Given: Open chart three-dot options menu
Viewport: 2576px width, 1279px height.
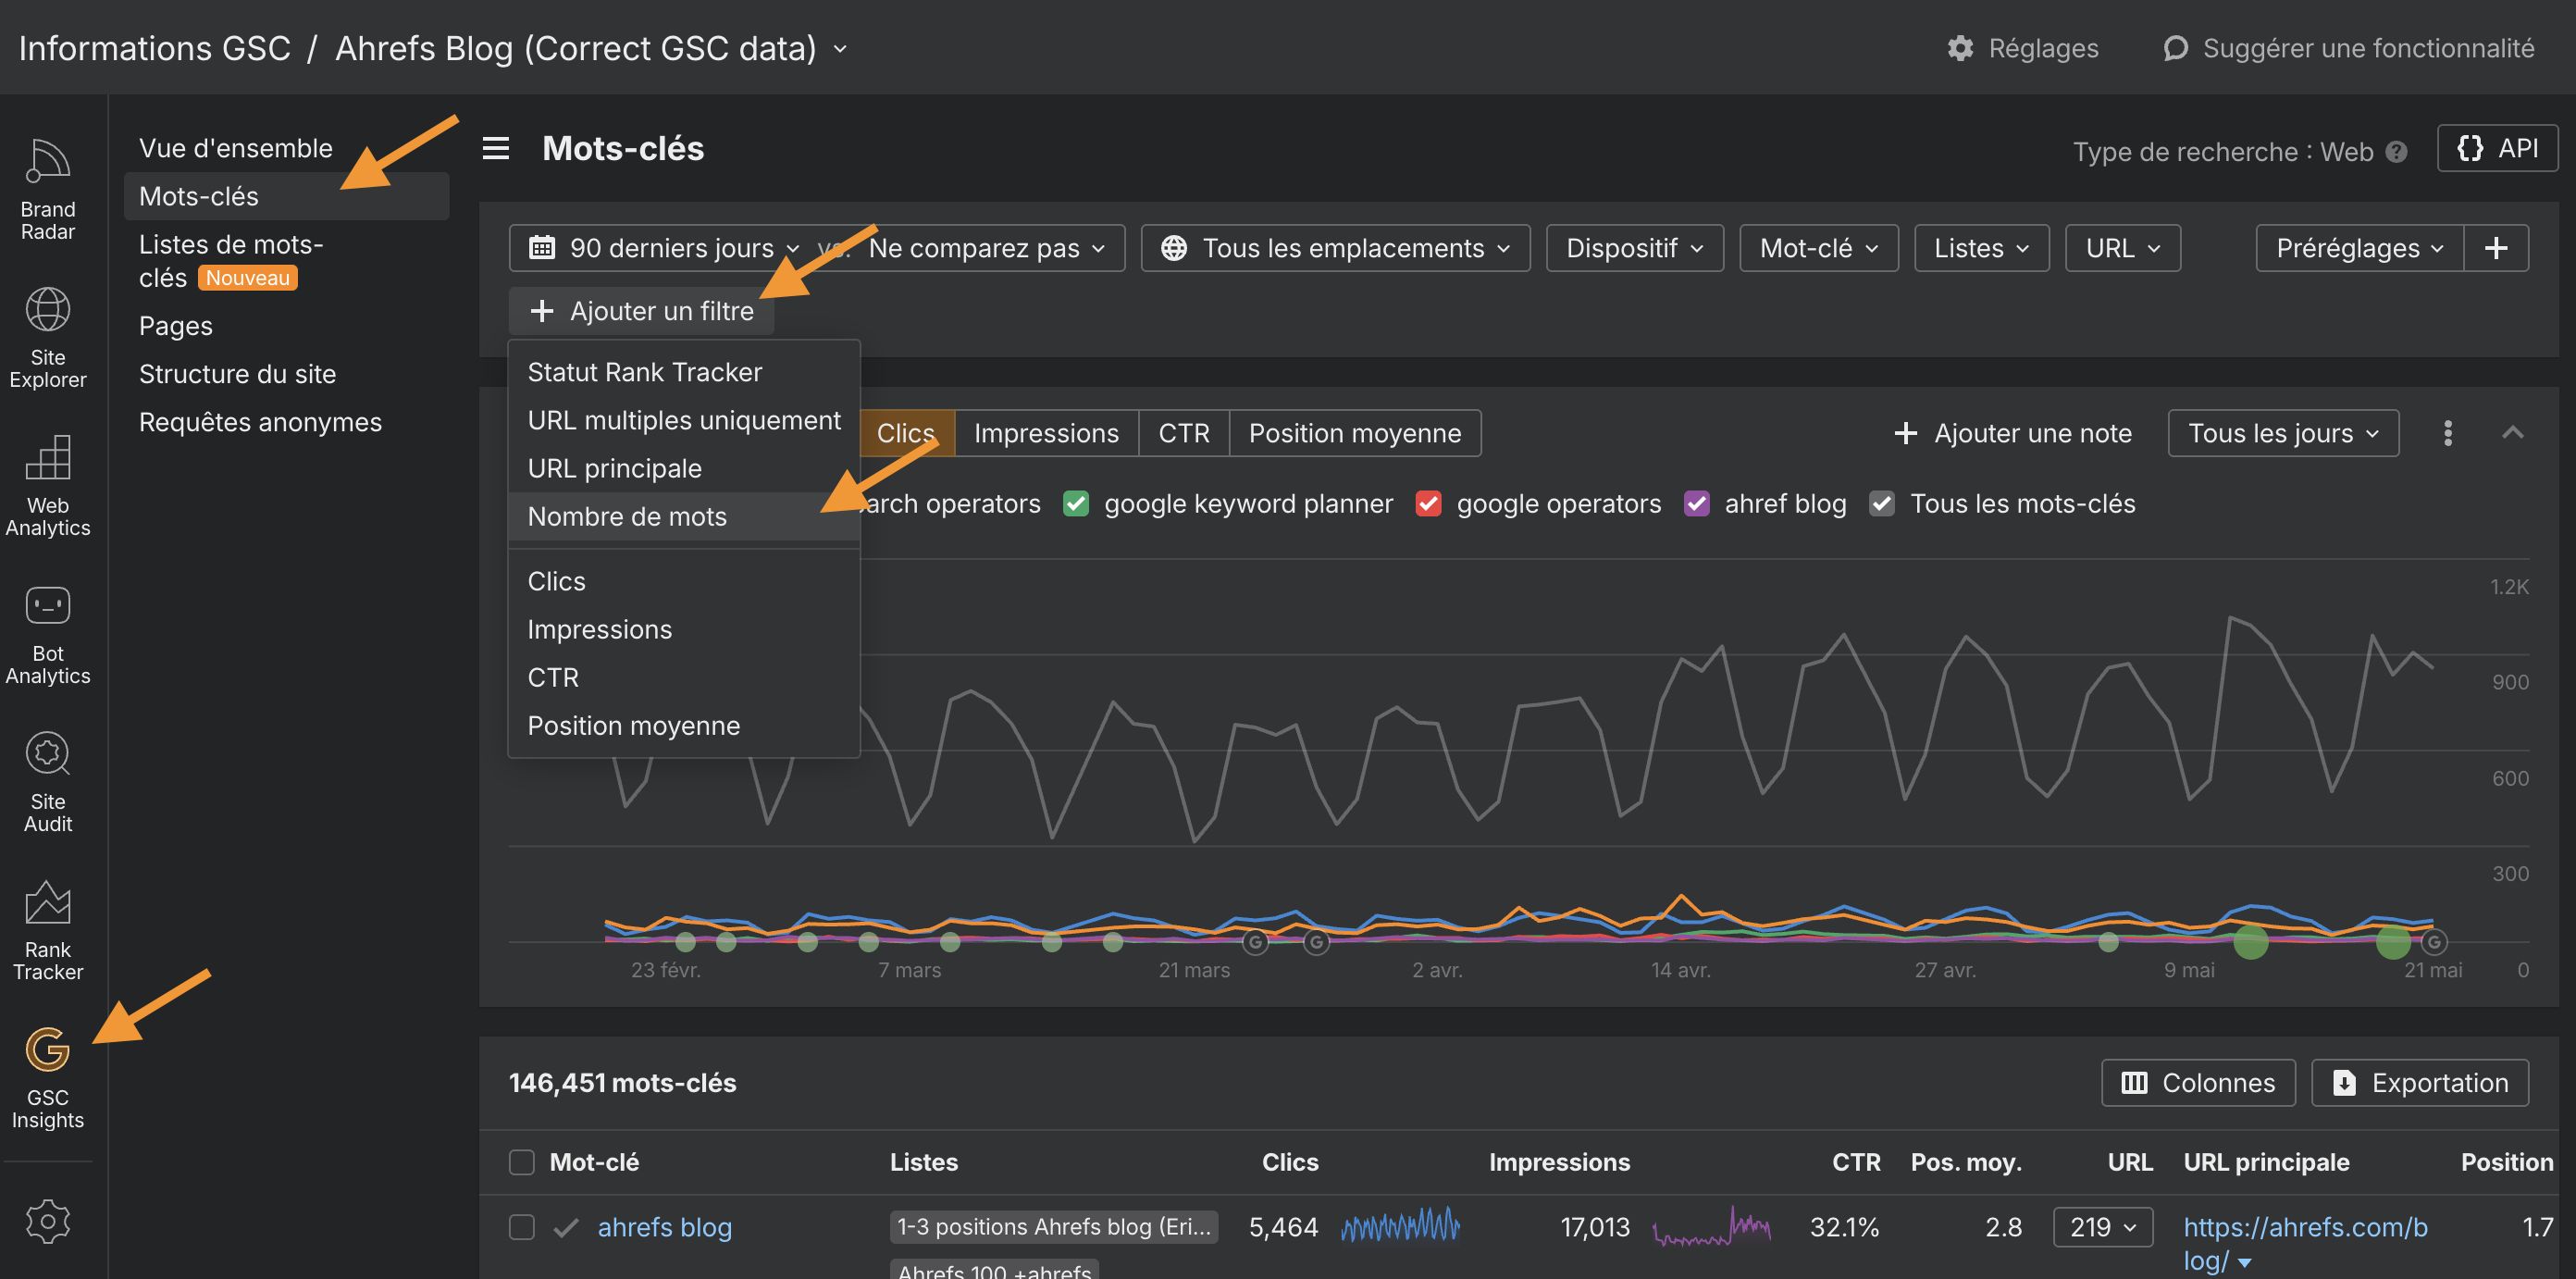Looking at the screenshot, I should 2447,433.
